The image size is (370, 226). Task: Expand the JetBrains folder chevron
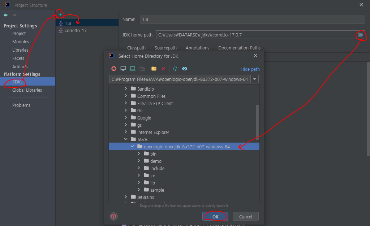(x=126, y=197)
